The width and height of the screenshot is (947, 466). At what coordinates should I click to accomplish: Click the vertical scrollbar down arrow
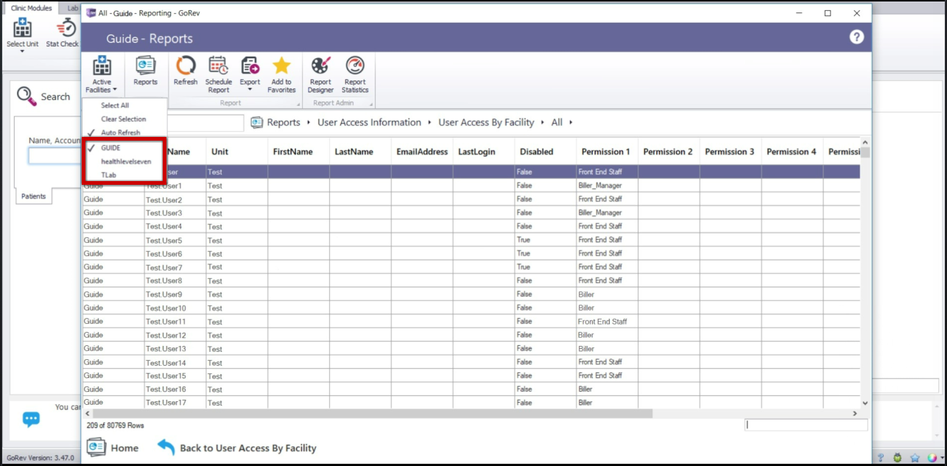tap(865, 403)
